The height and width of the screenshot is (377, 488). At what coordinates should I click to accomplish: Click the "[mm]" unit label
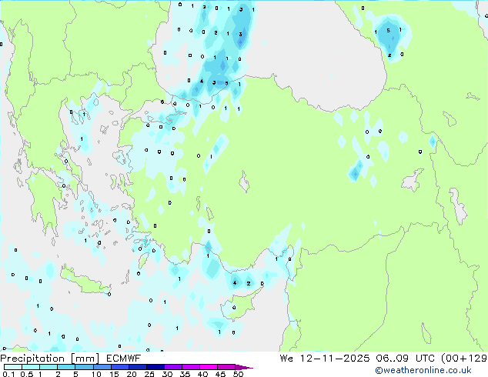[85, 359]
